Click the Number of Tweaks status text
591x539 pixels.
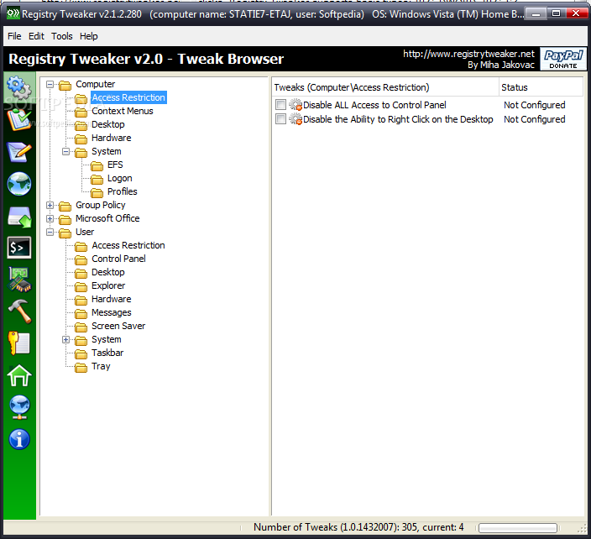coord(358,527)
